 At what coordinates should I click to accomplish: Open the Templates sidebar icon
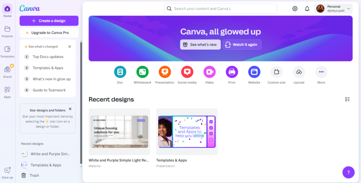pos(7,49)
